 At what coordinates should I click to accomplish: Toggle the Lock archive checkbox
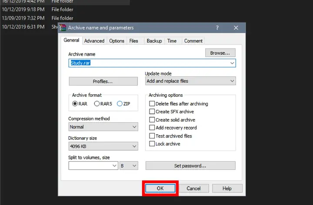click(152, 144)
